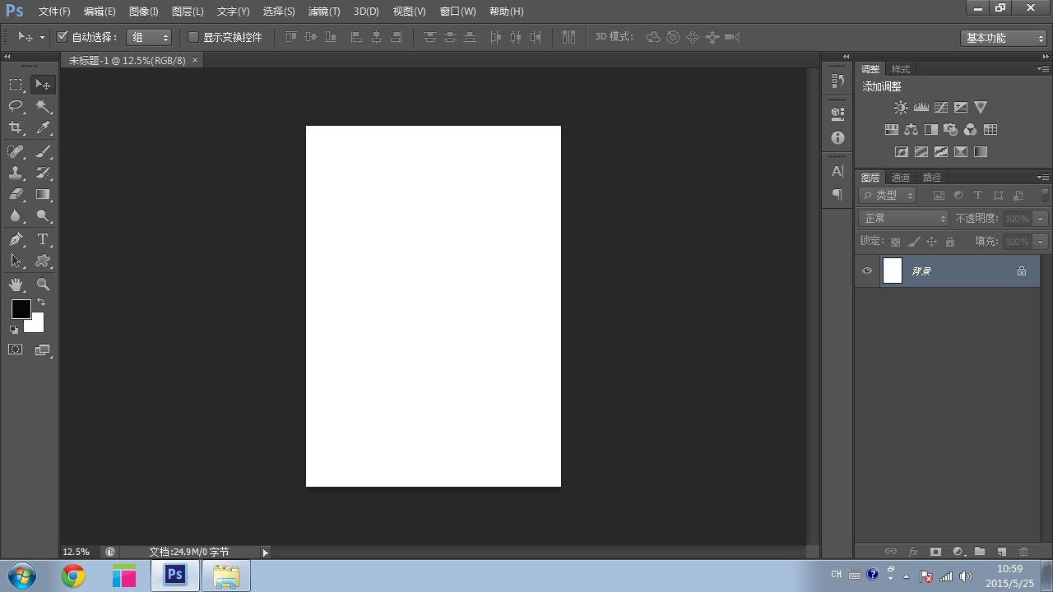Open the 不透明度 dropdown arrow

(1041, 218)
